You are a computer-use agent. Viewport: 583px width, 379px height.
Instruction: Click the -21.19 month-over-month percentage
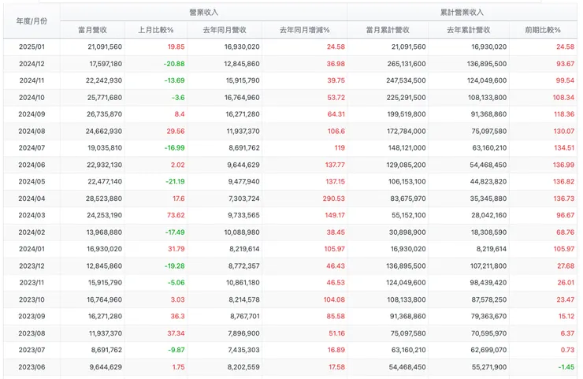tap(175, 181)
